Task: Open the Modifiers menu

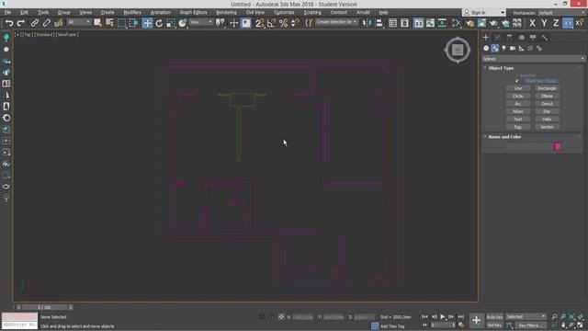Action: pyautogui.click(x=132, y=12)
